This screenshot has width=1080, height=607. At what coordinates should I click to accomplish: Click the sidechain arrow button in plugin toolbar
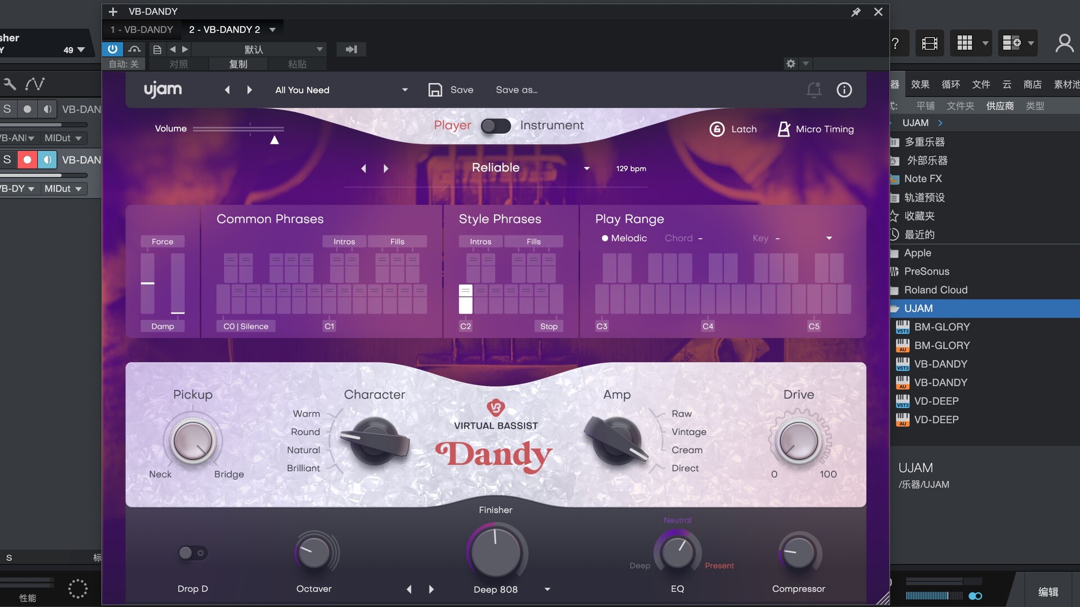coord(351,49)
